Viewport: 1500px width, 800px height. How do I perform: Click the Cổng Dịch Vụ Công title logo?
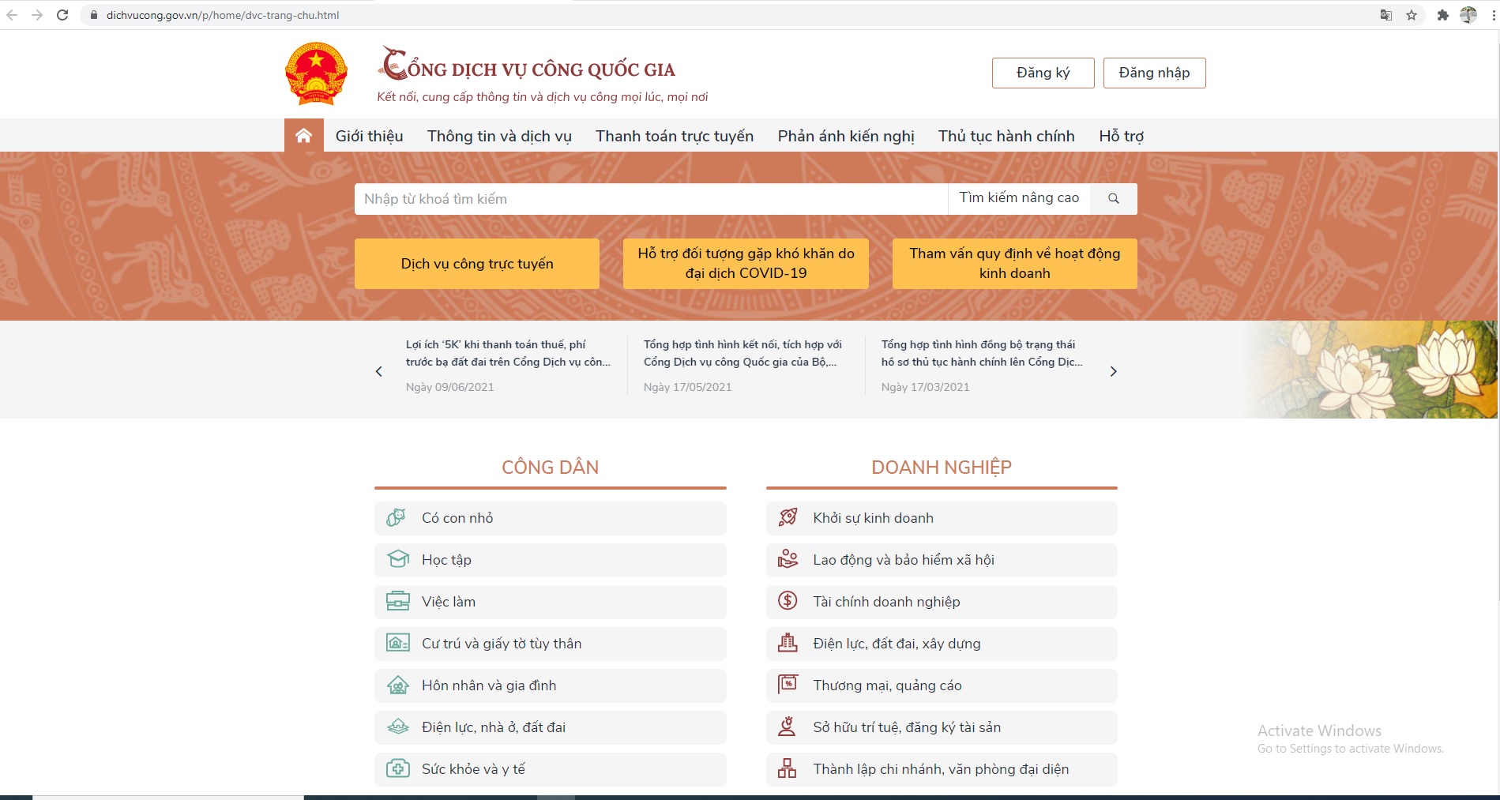pos(527,65)
